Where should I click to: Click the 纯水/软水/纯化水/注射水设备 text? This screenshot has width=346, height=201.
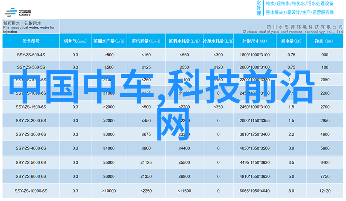coord(300,4)
